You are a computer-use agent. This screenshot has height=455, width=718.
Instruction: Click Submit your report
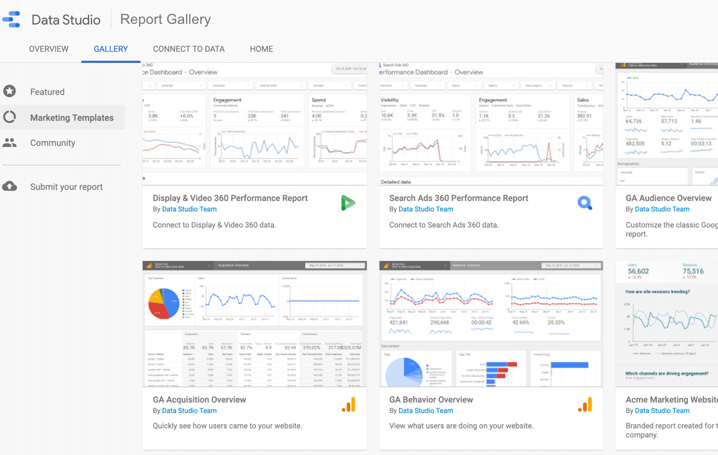pyautogui.click(x=66, y=187)
